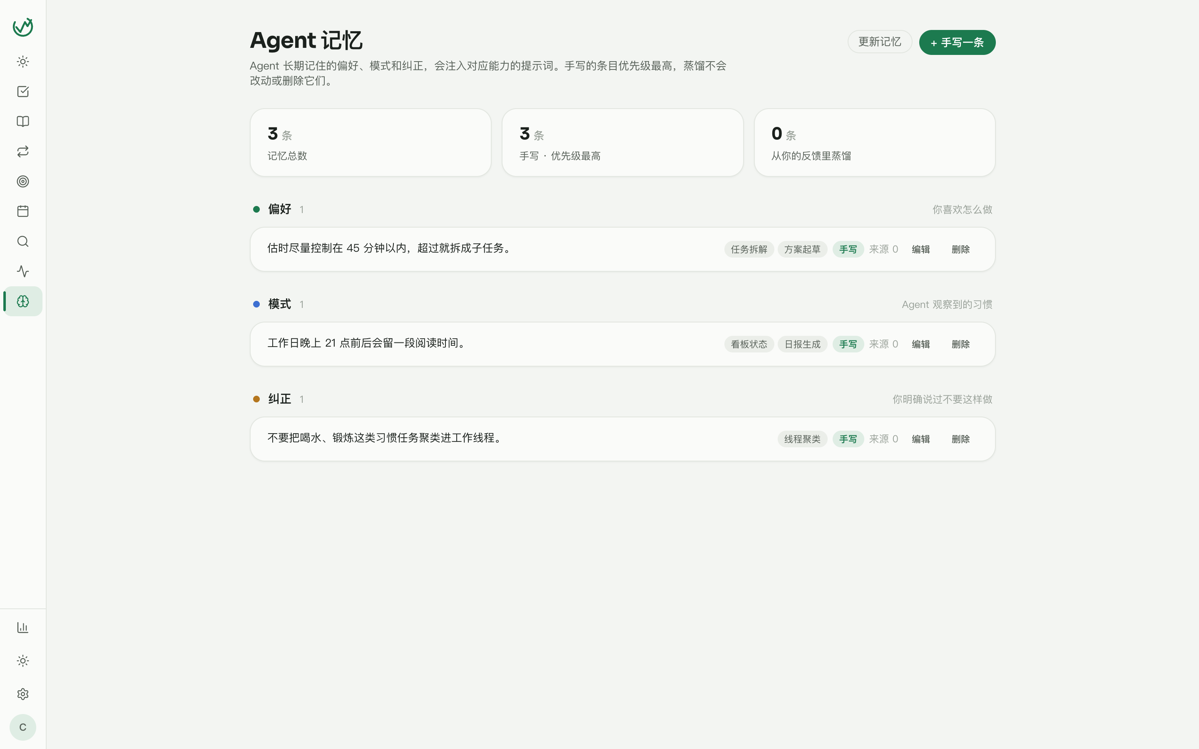This screenshot has width=1199, height=749.
Task: Click the 线程聚类 tag
Action: 802,439
